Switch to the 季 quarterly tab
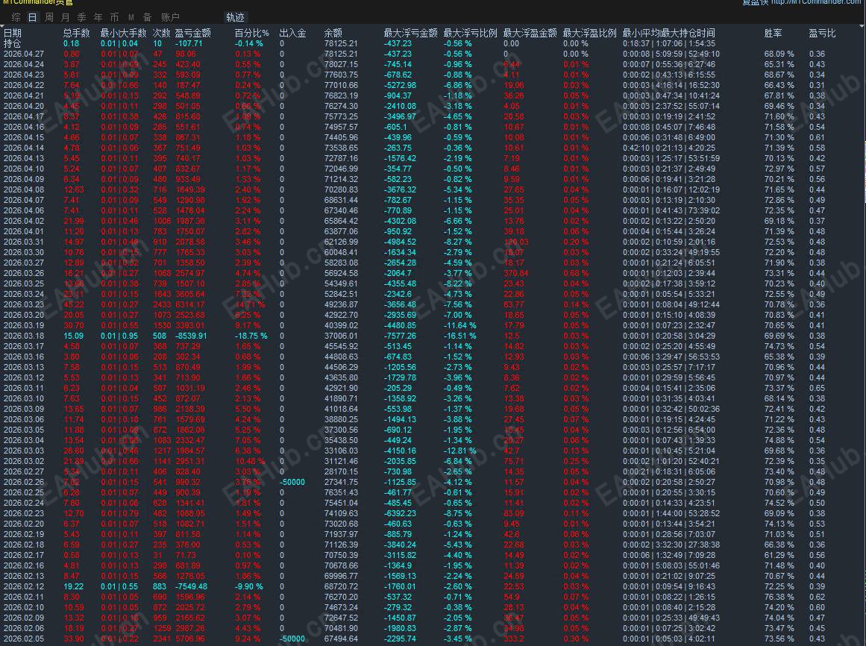 [x=82, y=18]
